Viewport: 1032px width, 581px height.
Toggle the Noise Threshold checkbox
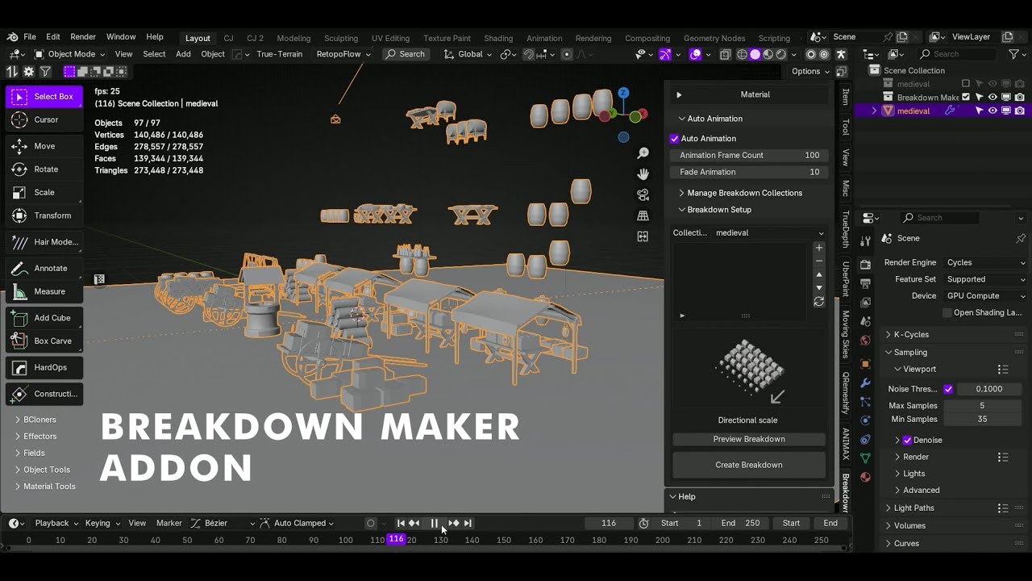(x=948, y=389)
